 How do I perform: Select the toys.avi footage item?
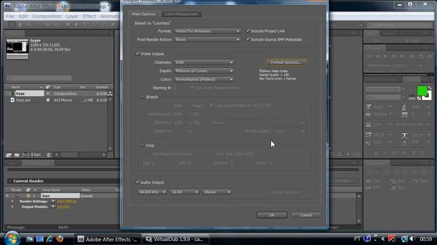pos(23,100)
